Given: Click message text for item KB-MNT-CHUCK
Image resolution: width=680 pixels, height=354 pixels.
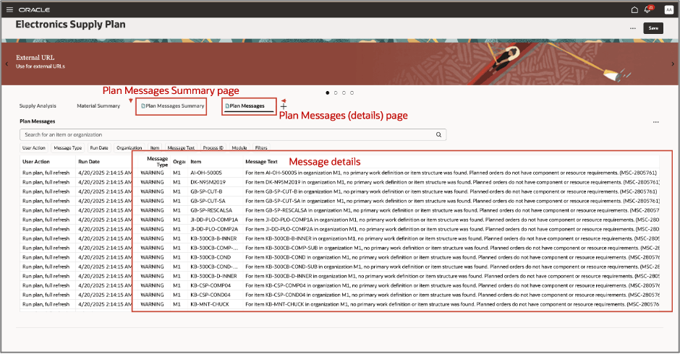Looking at the screenshot, I should pyautogui.click(x=452, y=304).
